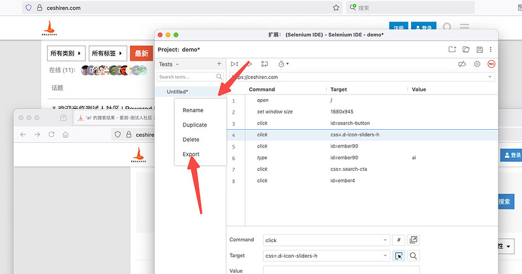Screen dimensions: 522x274
Task: Open project folder icon in Selenium IDE
Action: 466,50
